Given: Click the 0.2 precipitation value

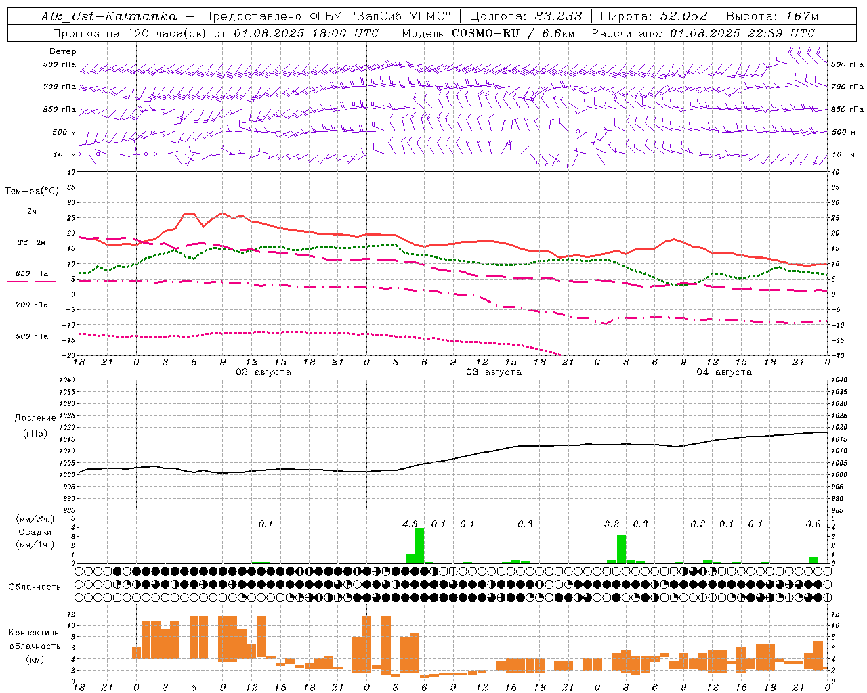Looking at the screenshot, I should [698, 524].
